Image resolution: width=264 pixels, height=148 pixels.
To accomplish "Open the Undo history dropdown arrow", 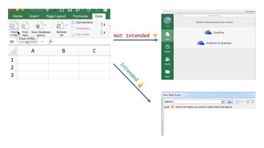I will tap(82, 10).
